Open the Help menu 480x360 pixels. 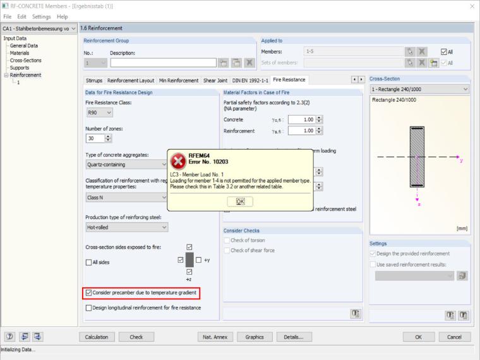tap(62, 16)
